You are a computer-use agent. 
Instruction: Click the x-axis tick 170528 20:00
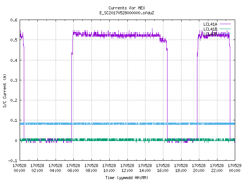point(199,168)
